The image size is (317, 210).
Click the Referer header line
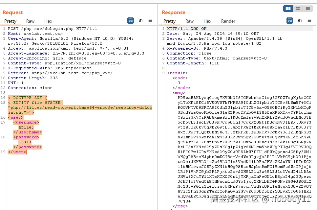(x=60, y=73)
